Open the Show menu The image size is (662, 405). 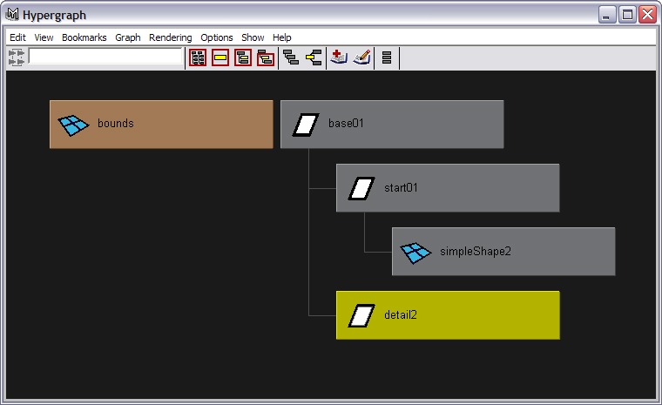point(253,37)
